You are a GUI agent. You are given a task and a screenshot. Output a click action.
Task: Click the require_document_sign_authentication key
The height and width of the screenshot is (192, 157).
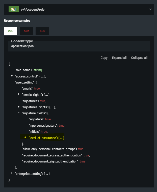click(x=50, y=161)
